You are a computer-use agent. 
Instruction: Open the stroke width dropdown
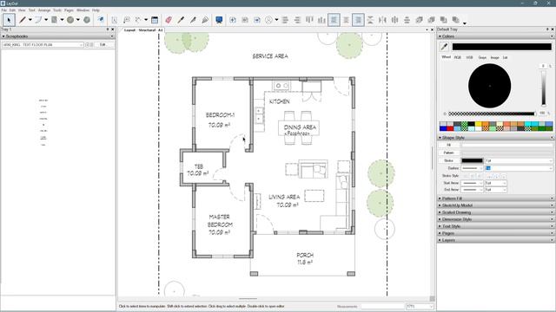coord(519,160)
